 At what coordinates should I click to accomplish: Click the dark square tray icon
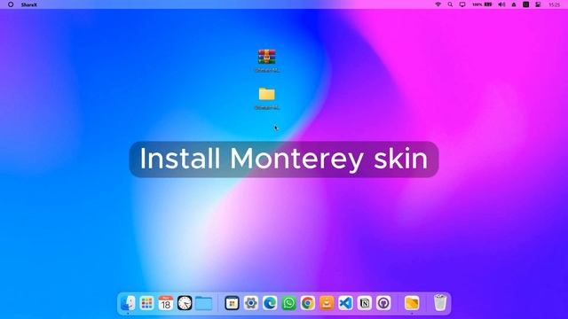(526, 4)
